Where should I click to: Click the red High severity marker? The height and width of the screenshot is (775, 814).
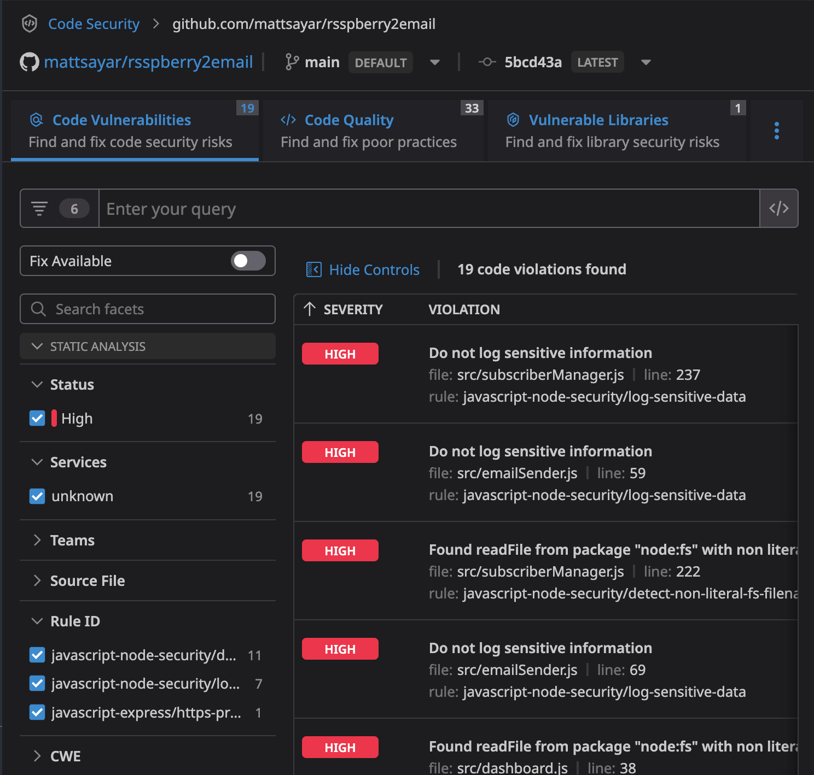coord(54,418)
